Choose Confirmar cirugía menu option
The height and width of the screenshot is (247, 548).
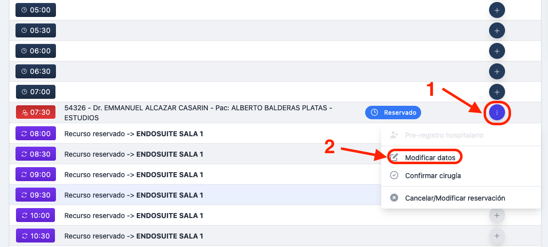point(433,176)
